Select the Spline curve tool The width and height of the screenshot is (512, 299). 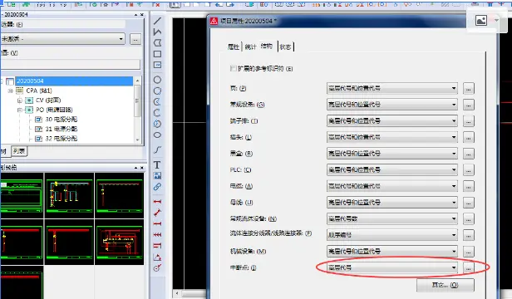[x=157, y=149]
